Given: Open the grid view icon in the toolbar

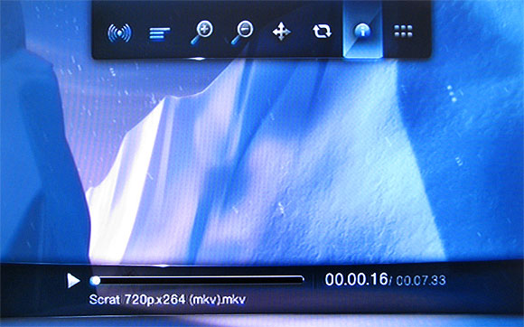Looking at the screenshot, I should click(403, 31).
